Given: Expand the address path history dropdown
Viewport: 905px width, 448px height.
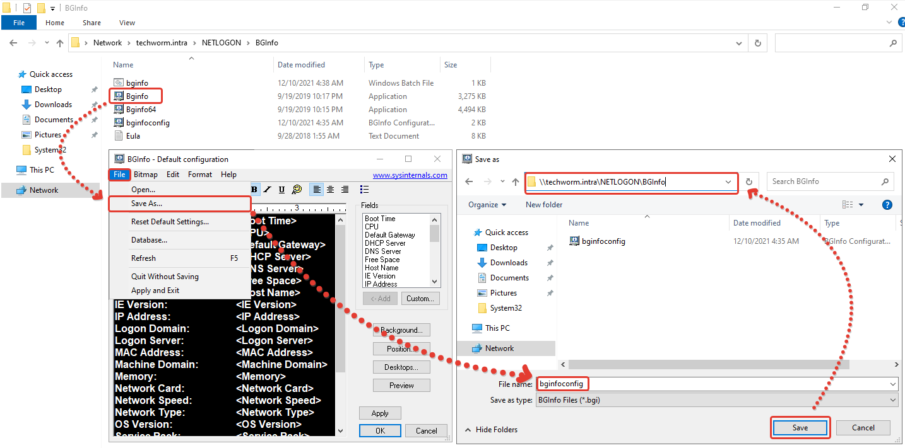Looking at the screenshot, I should pos(728,182).
